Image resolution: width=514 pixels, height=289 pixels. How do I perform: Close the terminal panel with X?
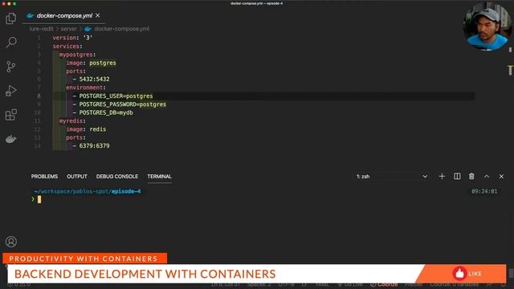[501, 177]
